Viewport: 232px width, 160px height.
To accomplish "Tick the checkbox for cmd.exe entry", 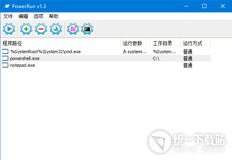I will click(x=5, y=52).
